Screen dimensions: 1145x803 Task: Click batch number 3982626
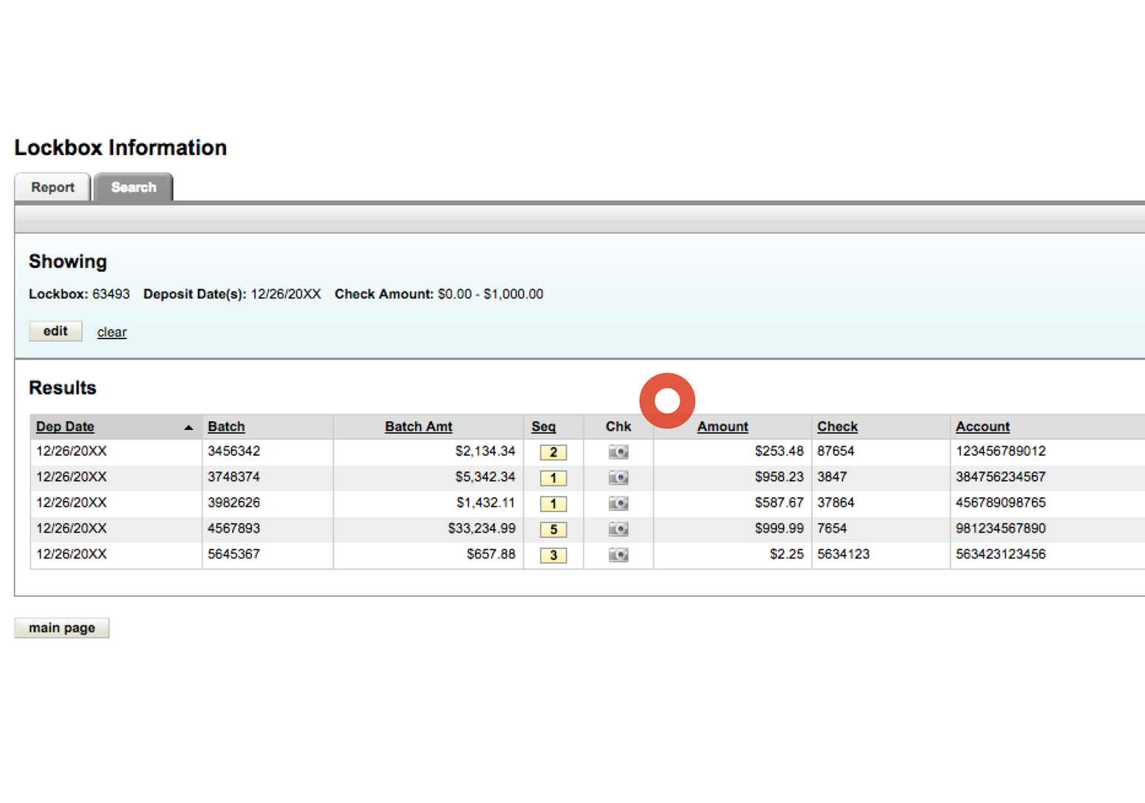(234, 503)
